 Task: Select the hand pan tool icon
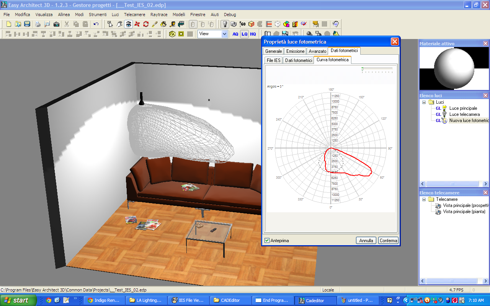point(119,24)
